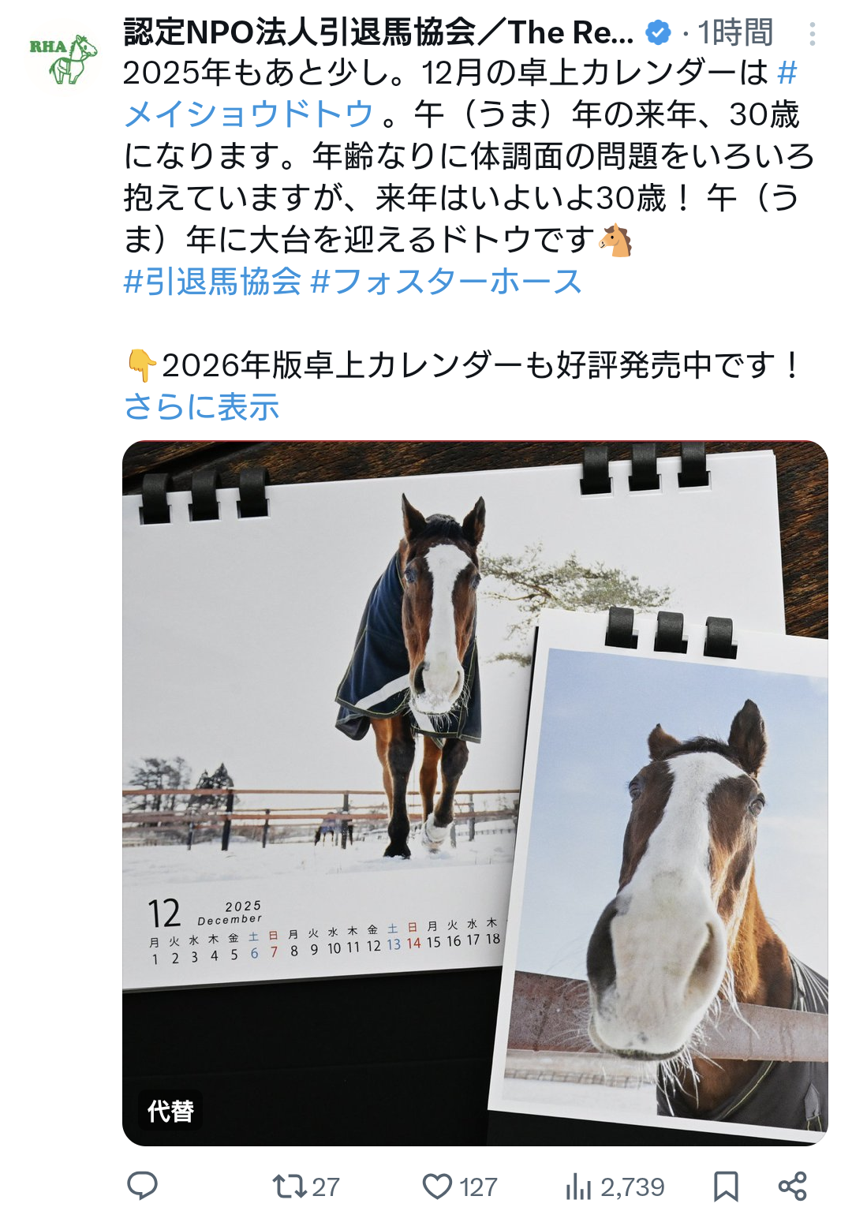Image resolution: width=852 pixels, height=1211 pixels.
Task: Like the post with the heart icon
Action: coord(437,1186)
